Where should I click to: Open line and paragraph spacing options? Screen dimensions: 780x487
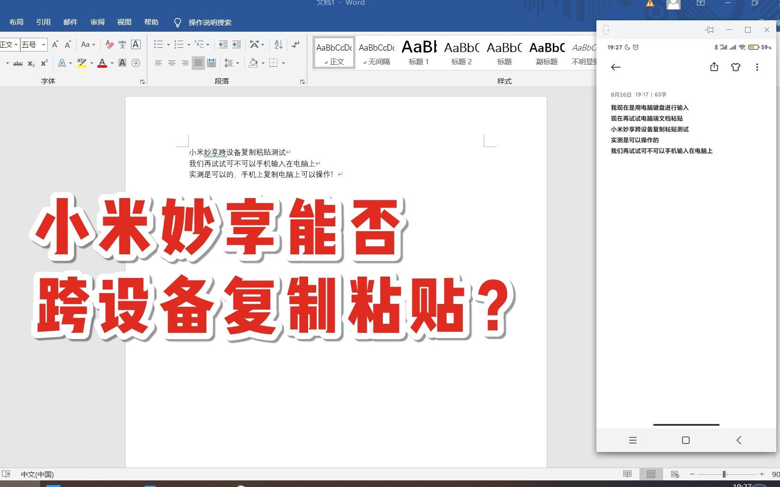tap(229, 63)
